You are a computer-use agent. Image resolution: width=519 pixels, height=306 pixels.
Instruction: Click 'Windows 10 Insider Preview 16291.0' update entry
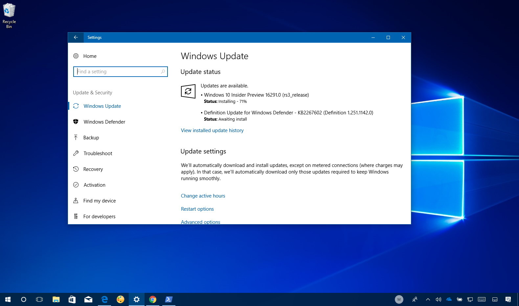tap(256, 95)
